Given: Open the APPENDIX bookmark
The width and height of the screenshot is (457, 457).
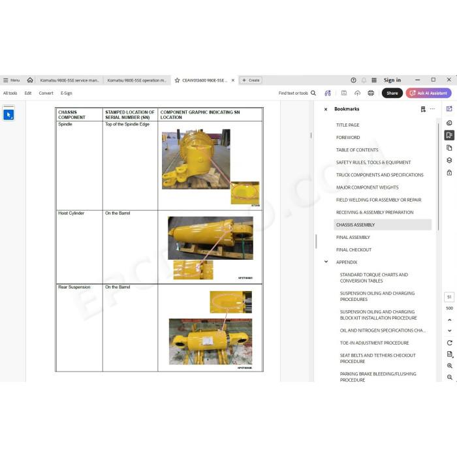Looking at the screenshot, I should 347,262.
